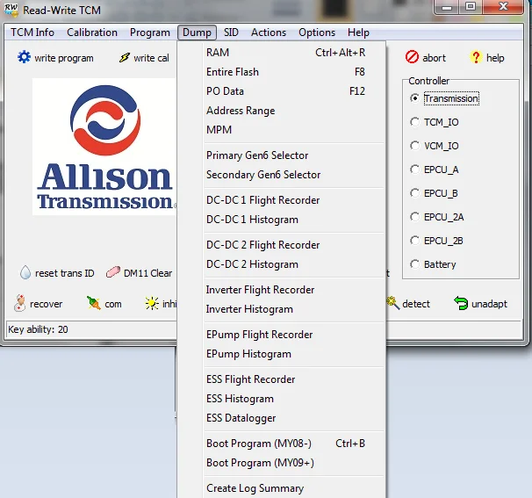
Task: Click the red abort icon
Action: coord(412,57)
